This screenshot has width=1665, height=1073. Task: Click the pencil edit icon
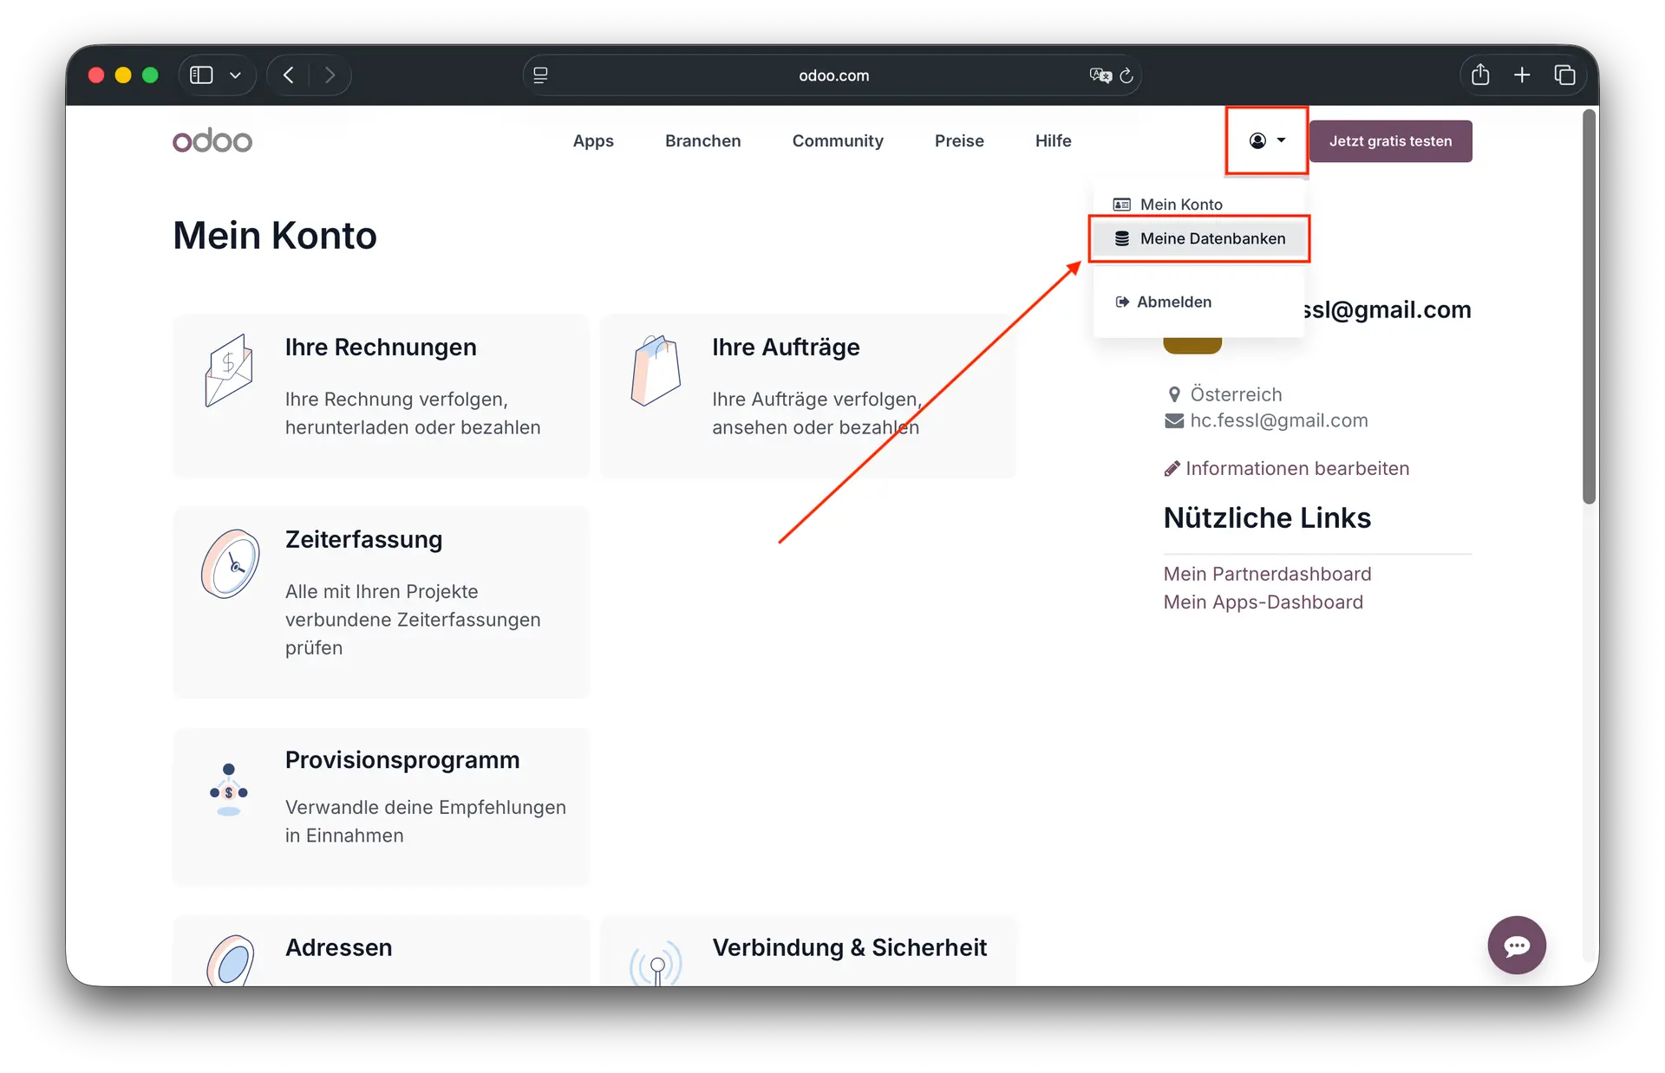[x=1172, y=469]
